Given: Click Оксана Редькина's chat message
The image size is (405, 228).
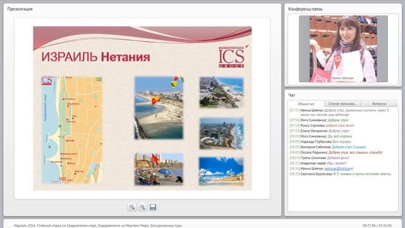Looking at the screenshot, I should click(336, 153).
